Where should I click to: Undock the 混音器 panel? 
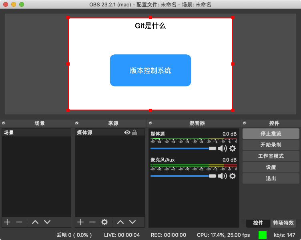[150, 123]
